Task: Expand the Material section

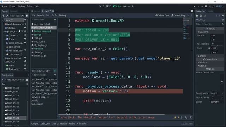Action: tap(210, 66)
